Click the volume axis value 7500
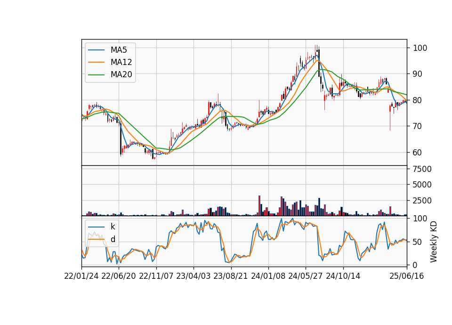452x325 pixels. pyautogui.click(x=422, y=169)
